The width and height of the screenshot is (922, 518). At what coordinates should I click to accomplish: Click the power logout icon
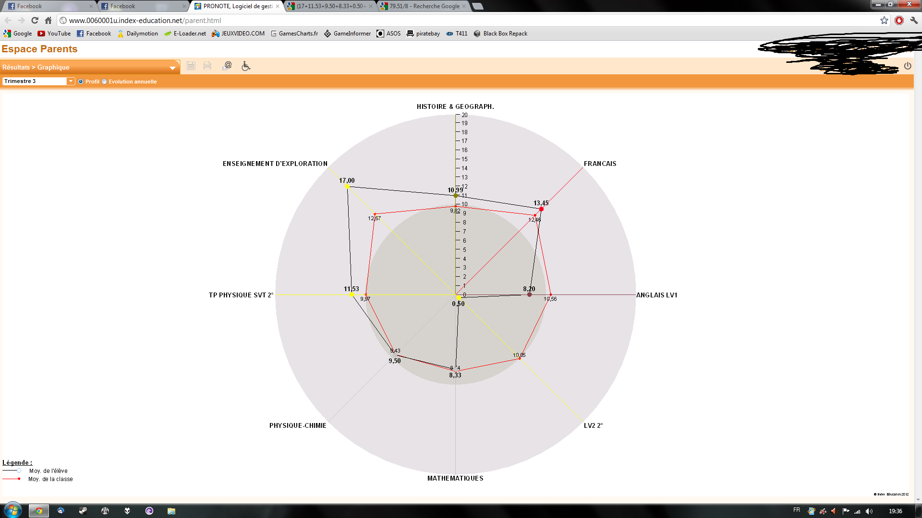coord(907,66)
